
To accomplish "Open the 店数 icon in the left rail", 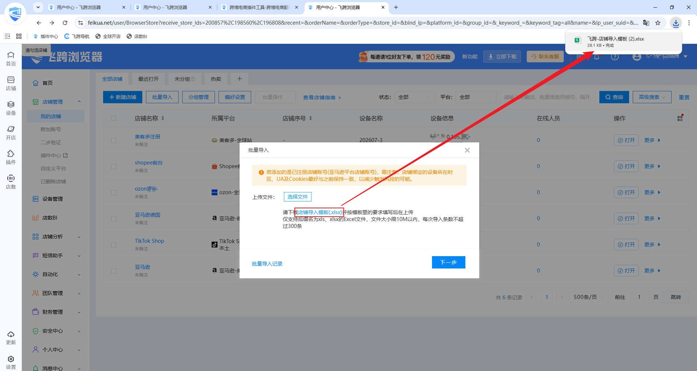I will coord(11,182).
